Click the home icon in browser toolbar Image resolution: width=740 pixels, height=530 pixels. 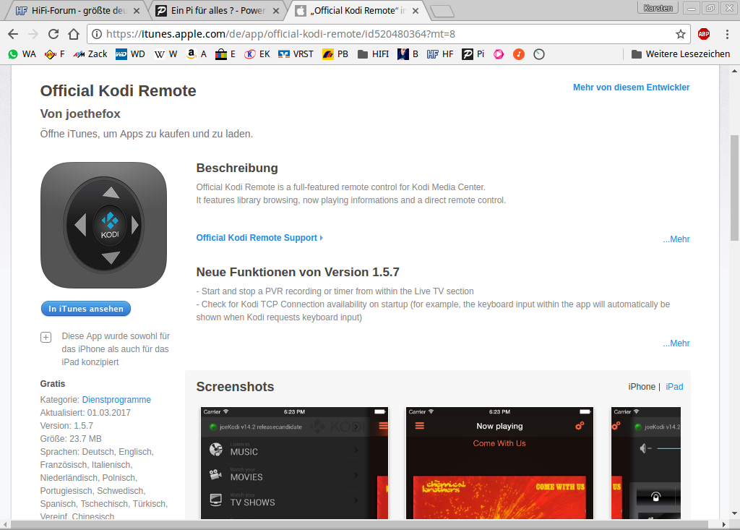(73, 34)
